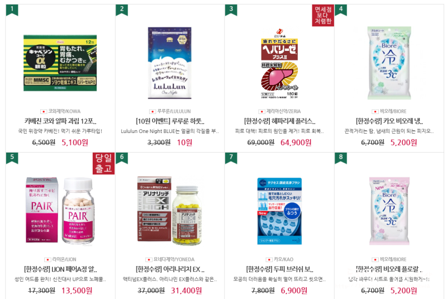Viewport: 447px width, 299px height.
Task: Open the PAIR acne tablets product image
Action: pyautogui.click(x=60, y=211)
